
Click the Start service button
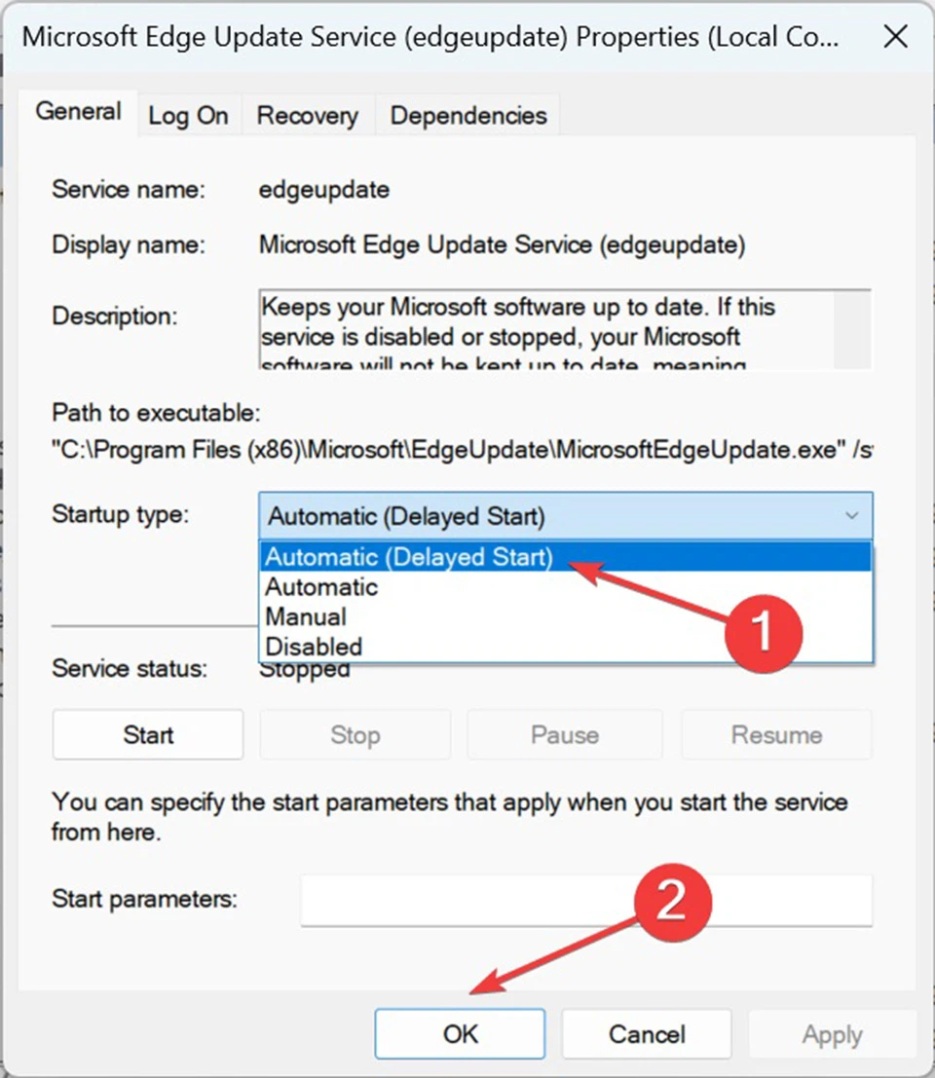[148, 735]
